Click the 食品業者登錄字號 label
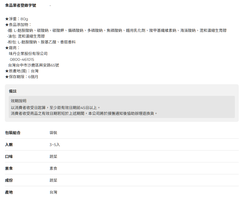 coord(21,5)
